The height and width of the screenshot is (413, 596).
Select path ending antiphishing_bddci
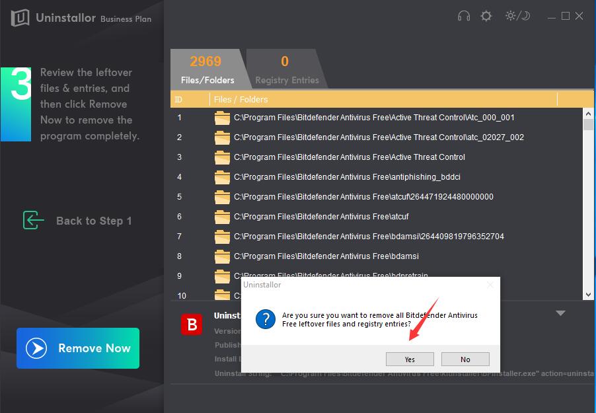[347, 177]
